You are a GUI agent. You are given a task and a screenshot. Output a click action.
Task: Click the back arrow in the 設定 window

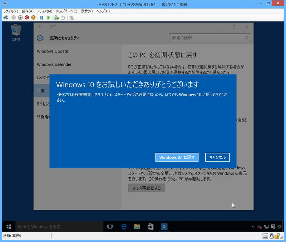(x=40, y=27)
